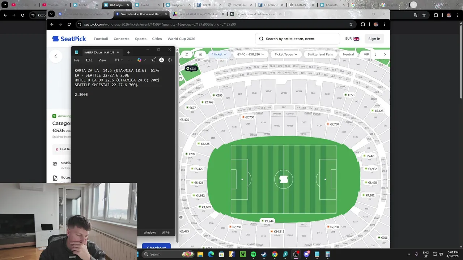Click the back arrow circle on listing panel
Viewport: 463px width, 260px height.
[56, 56]
